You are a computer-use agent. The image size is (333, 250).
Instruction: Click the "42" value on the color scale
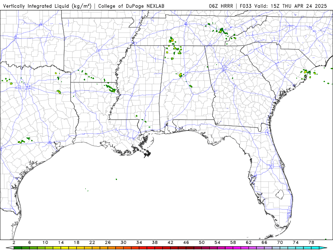coord(171,242)
